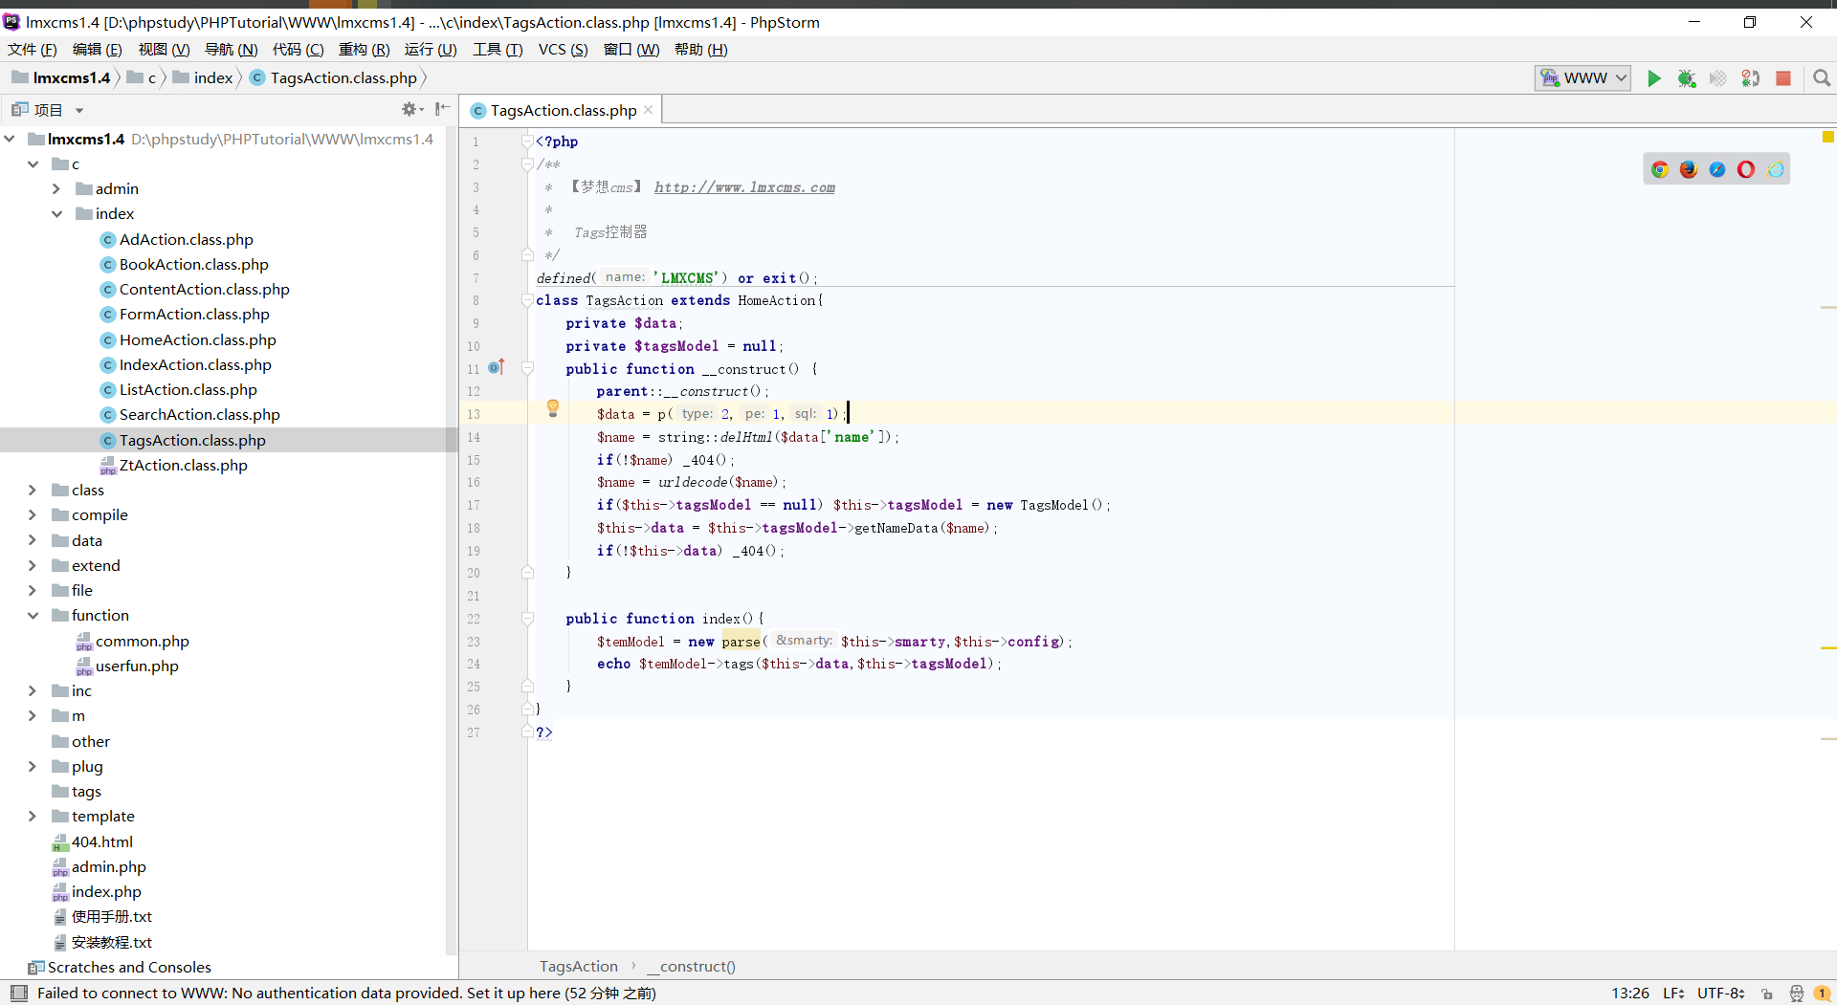1837x1005 pixels.
Task: Open in Opera browser icon
Action: click(x=1746, y=169)
